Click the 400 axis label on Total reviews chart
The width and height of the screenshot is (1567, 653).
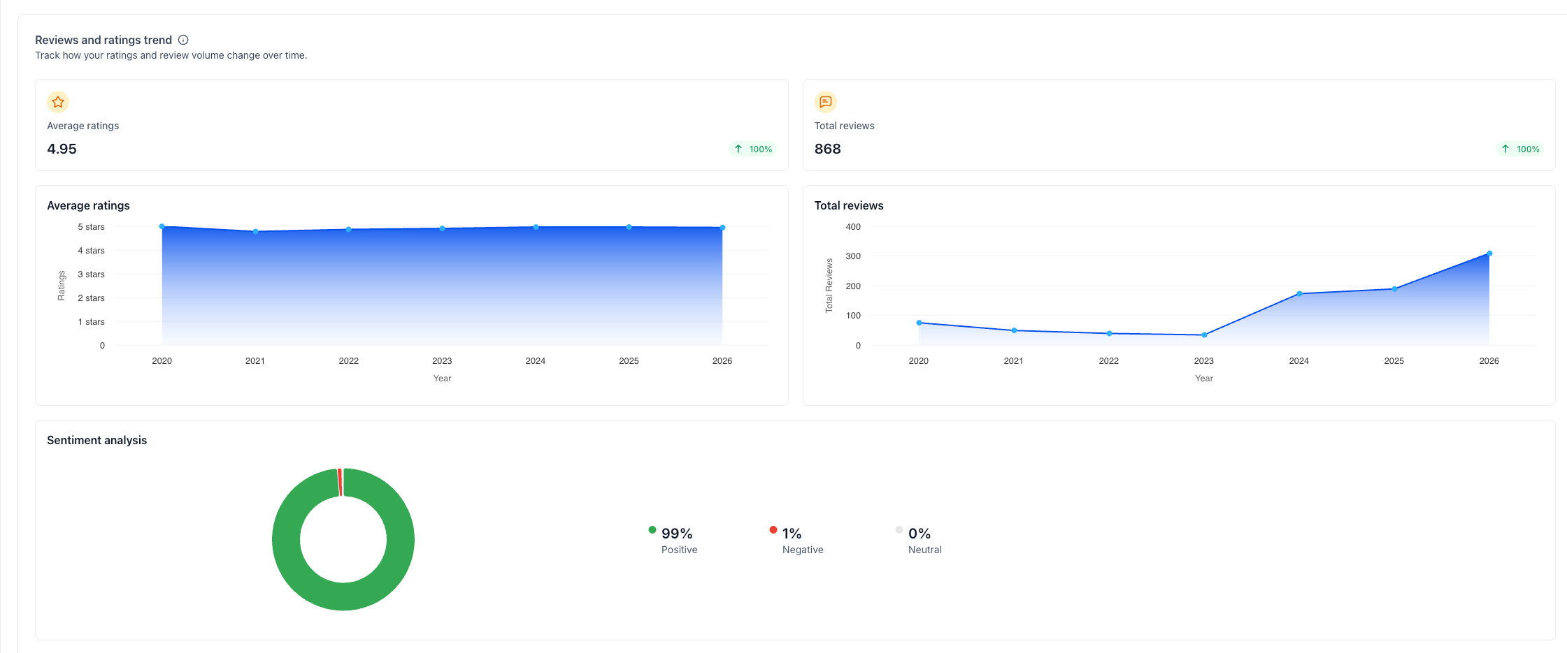point(853,227)
